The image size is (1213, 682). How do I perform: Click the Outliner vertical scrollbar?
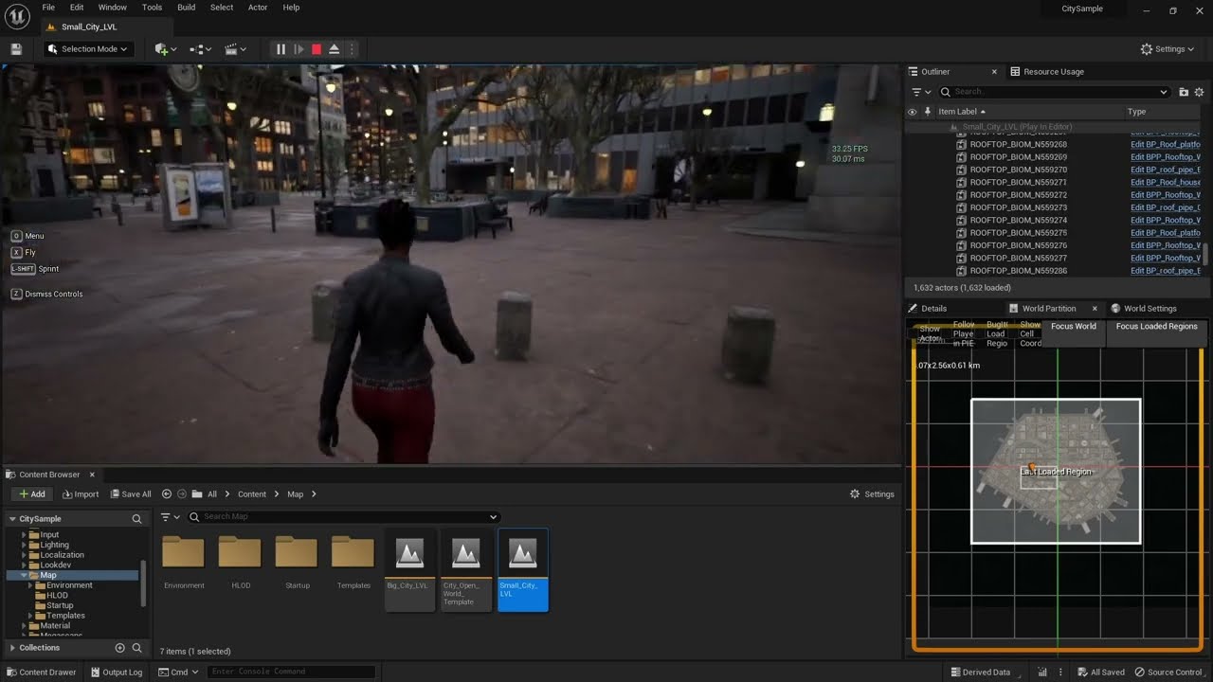click(1206, 254)
